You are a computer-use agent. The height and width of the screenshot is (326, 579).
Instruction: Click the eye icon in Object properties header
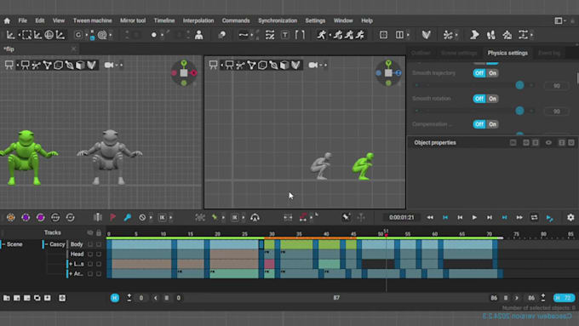point(548,142)
